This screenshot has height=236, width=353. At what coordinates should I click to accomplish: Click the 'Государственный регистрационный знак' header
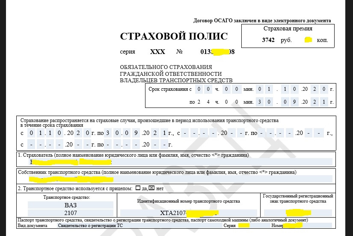click(x=298, y=199)
